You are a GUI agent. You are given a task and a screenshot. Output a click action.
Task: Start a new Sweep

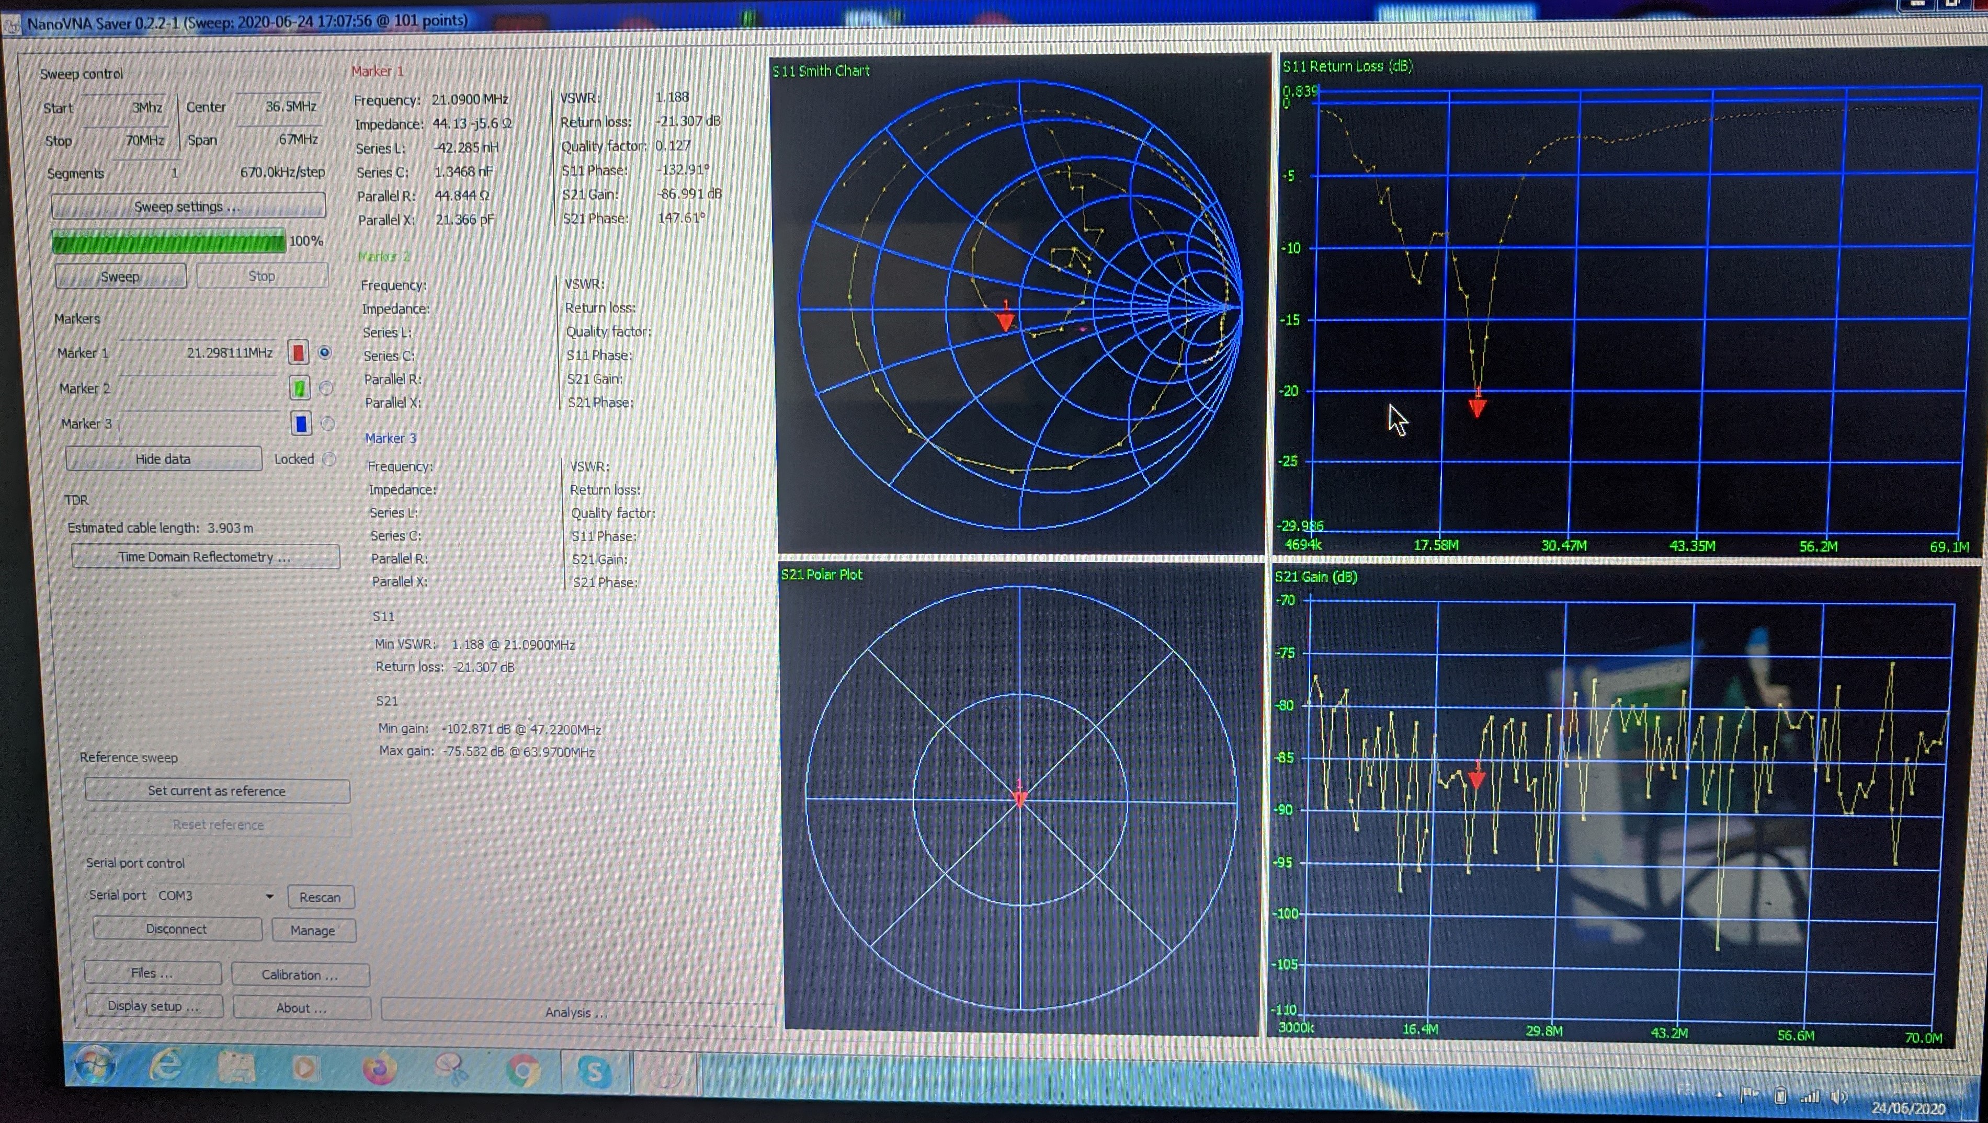point(120,276)
